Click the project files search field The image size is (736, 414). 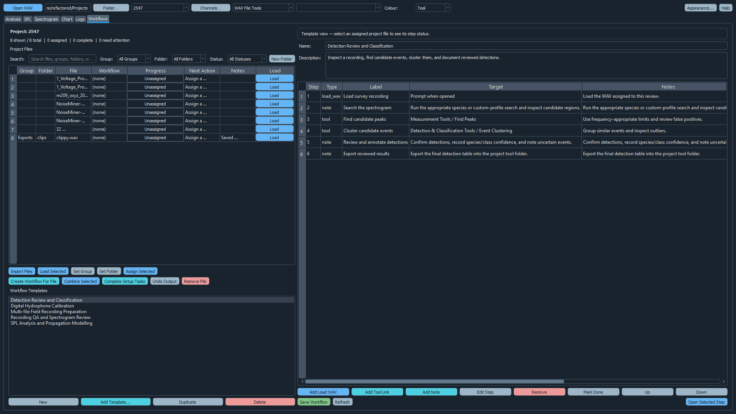tap(62, 59)
